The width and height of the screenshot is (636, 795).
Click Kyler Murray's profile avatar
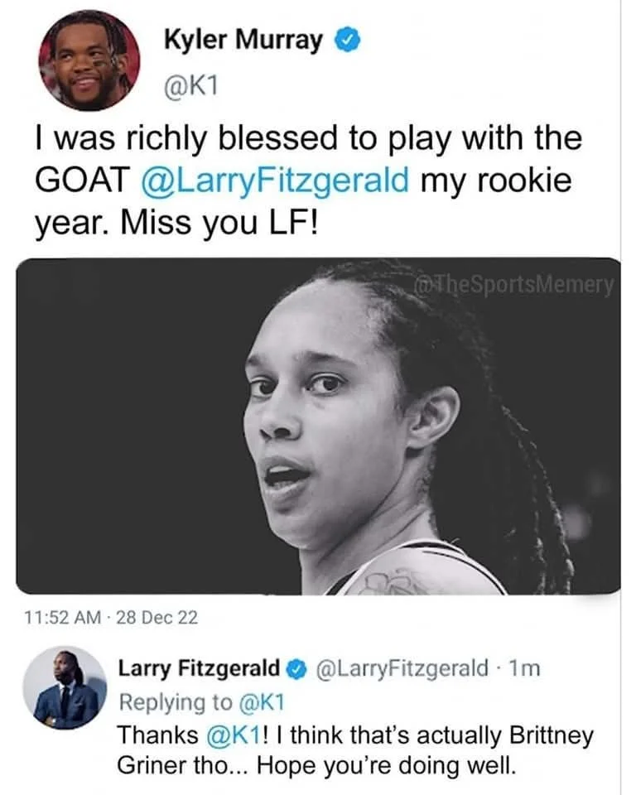point(89,61)
